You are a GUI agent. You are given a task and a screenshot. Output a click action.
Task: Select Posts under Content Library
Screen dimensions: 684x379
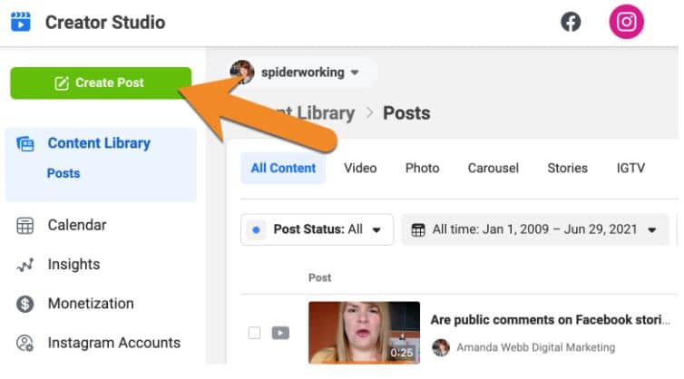click(64, 173)
